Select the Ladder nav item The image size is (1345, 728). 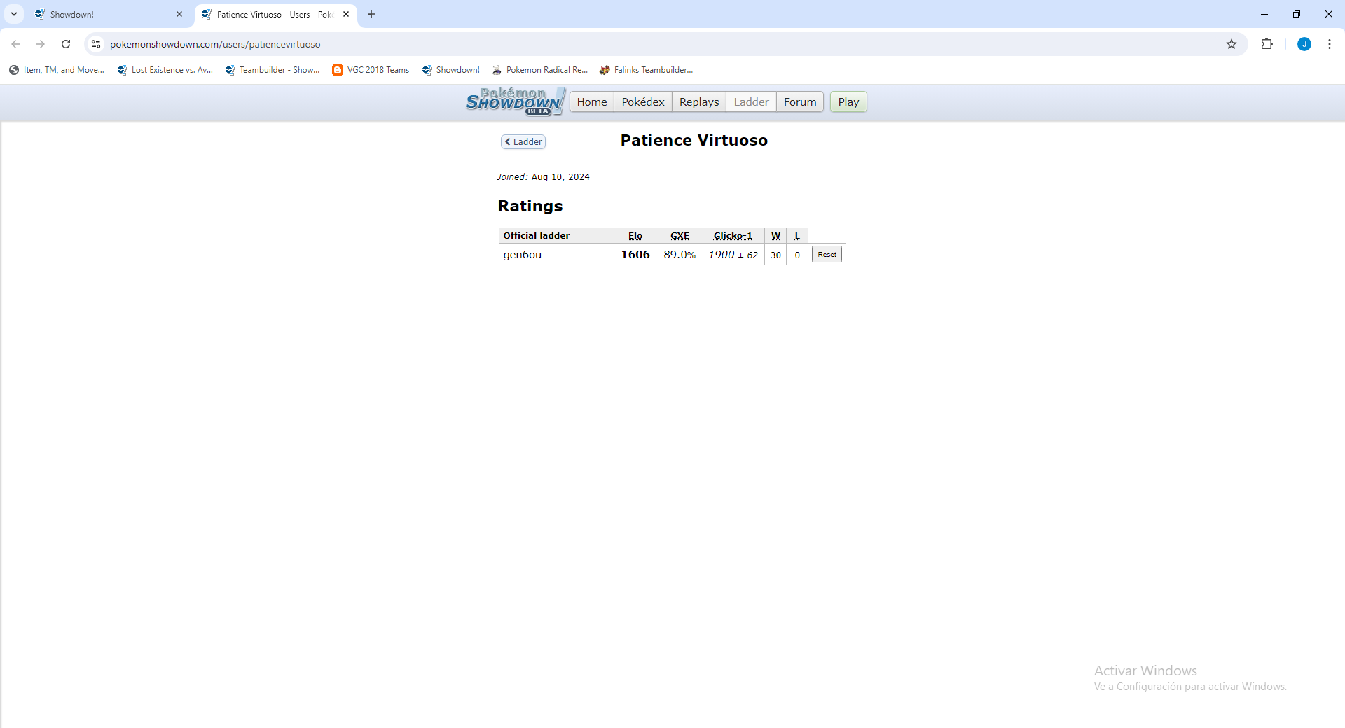point(751,102)
